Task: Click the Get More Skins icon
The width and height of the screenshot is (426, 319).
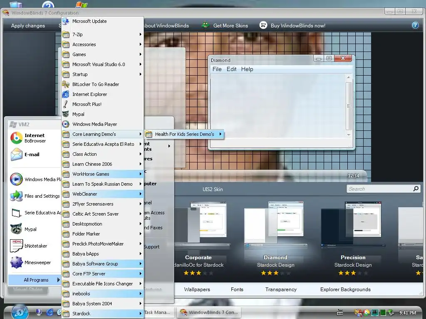Action: pos(206,25)
